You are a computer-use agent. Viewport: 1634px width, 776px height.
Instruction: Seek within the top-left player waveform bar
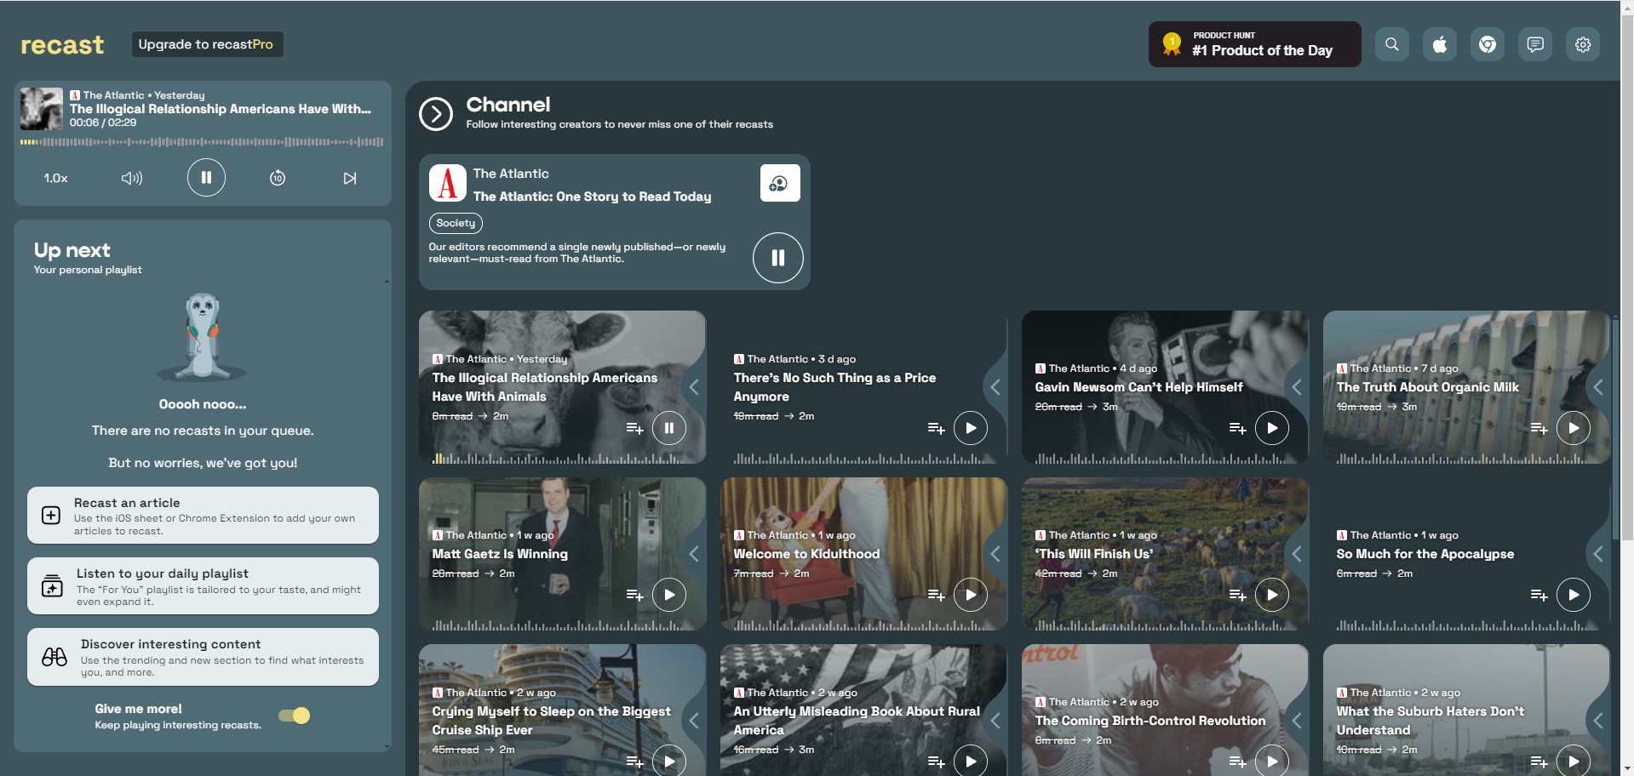(202, 142)
